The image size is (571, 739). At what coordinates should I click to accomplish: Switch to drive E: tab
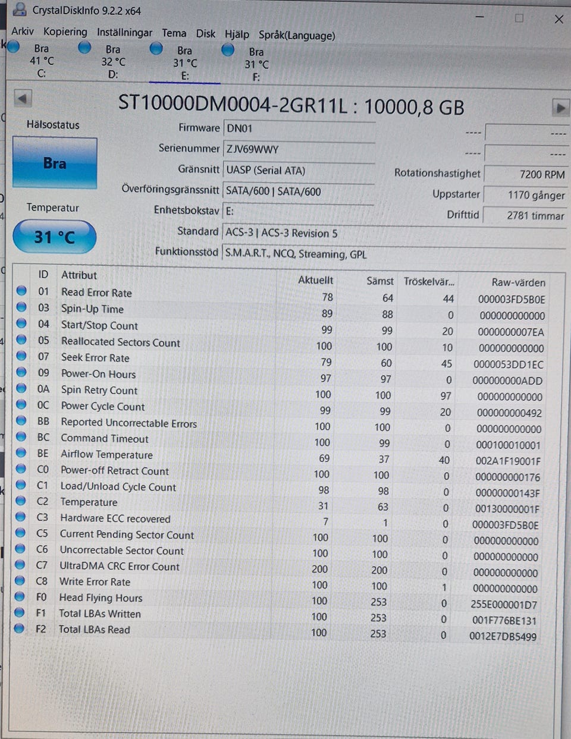184,62
